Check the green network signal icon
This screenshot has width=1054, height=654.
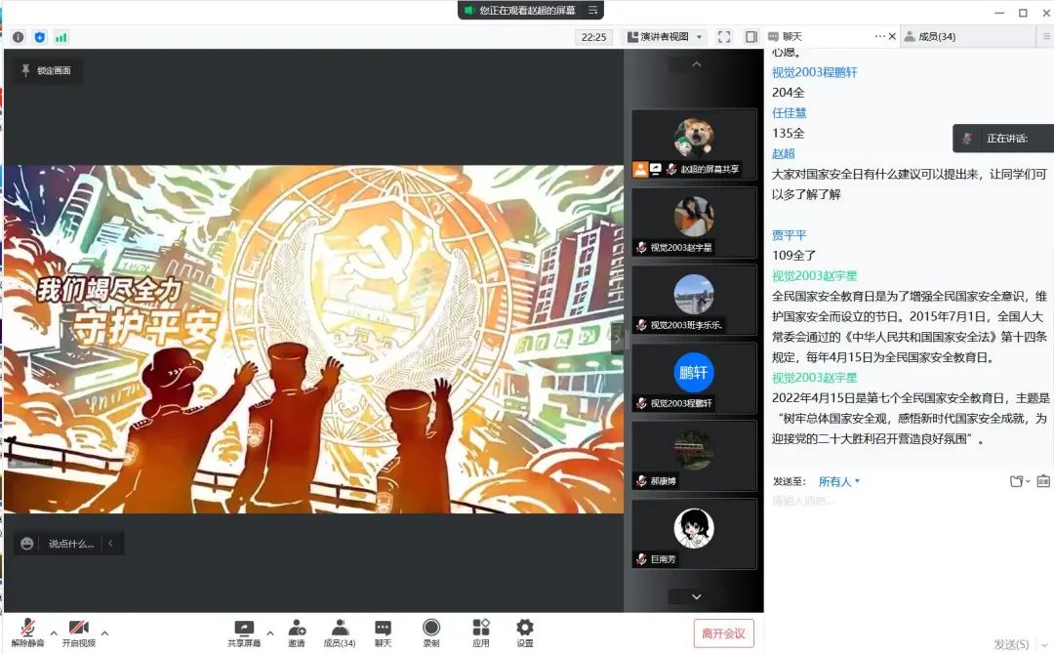(x=61, y=37)
